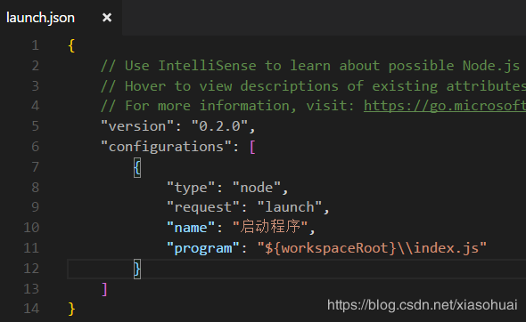The width and height of the screenshot is (526, 322).
Task: Click the ${workspaceRoot}\\index.js path string
Action: (x=372, y=248)
